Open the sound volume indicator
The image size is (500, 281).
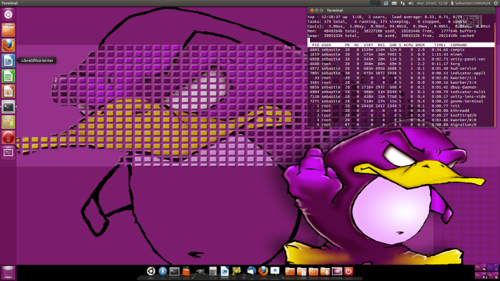point(411,3)
